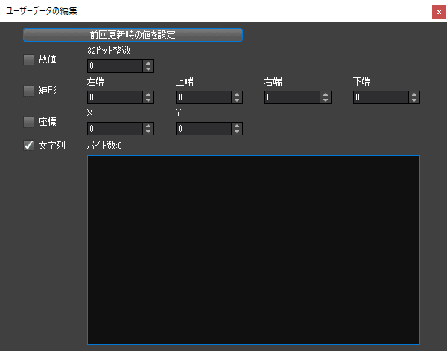Decrement the 下端 value down arrow
The height and width of the screenshot is (351, 447).
tap(414, 100)
